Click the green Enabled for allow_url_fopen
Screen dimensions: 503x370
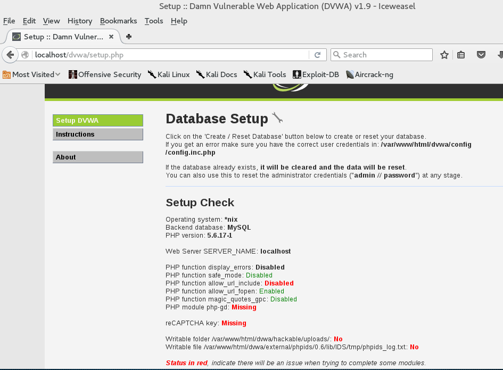pos(271,291)
